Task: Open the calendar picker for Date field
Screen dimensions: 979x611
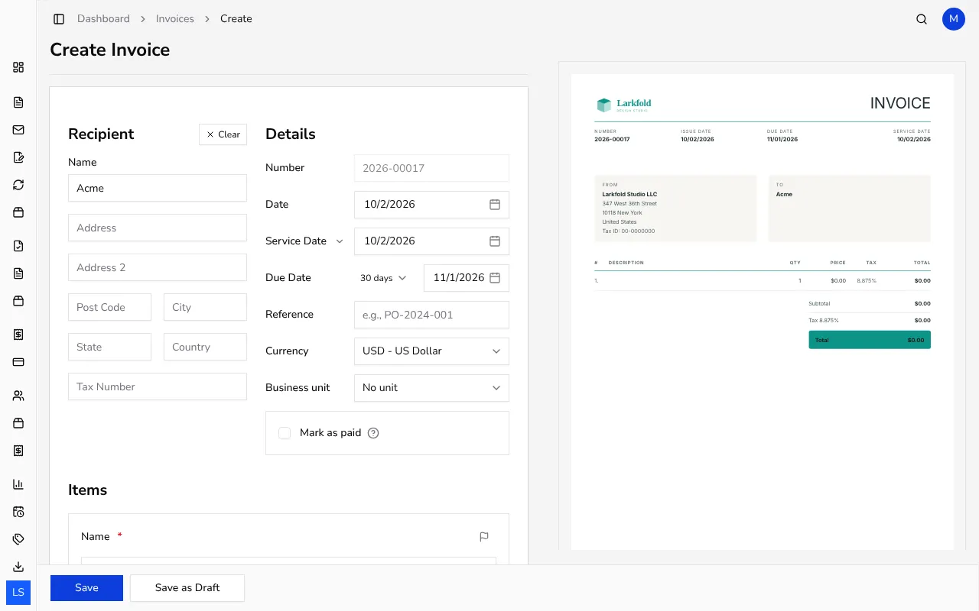Action: (495, 205)
